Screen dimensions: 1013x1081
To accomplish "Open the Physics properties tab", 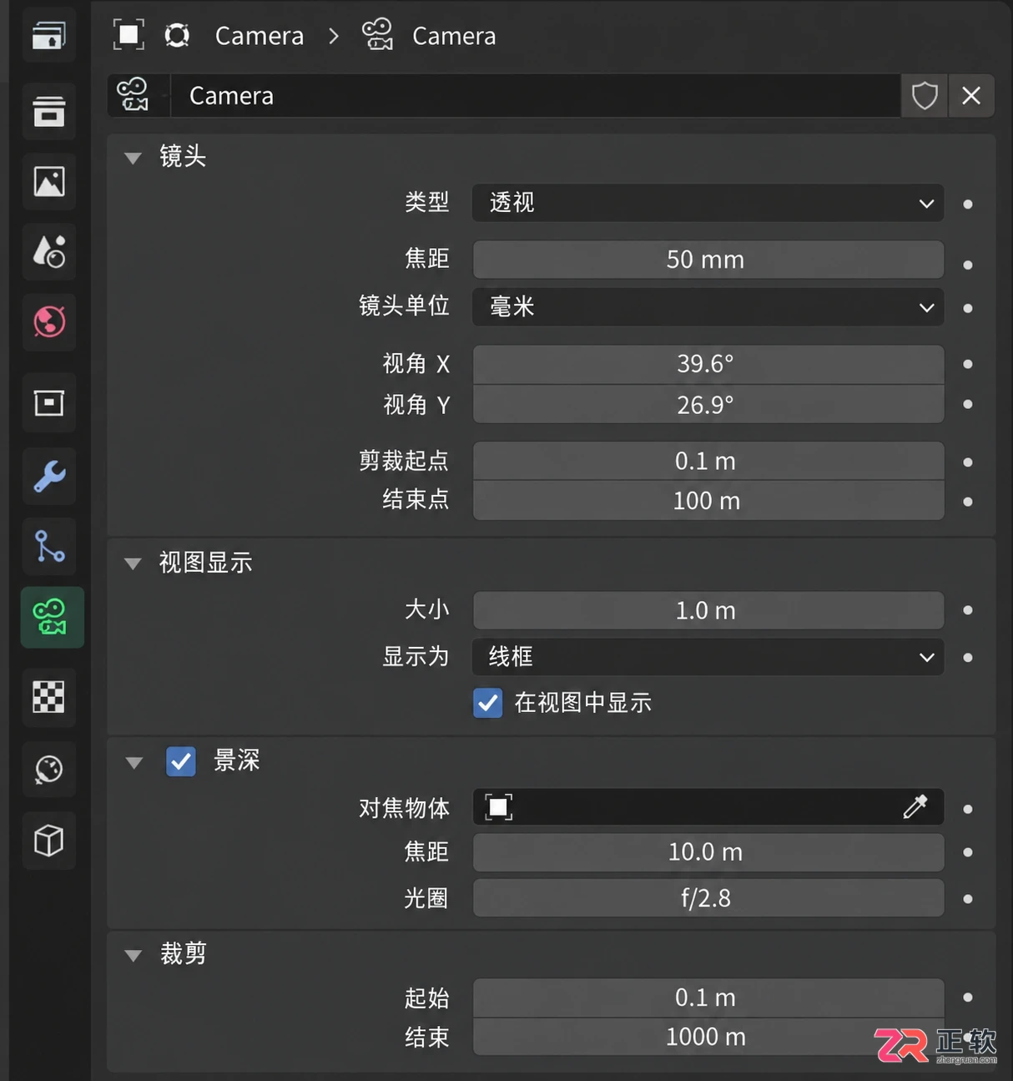I will [48, 769].
